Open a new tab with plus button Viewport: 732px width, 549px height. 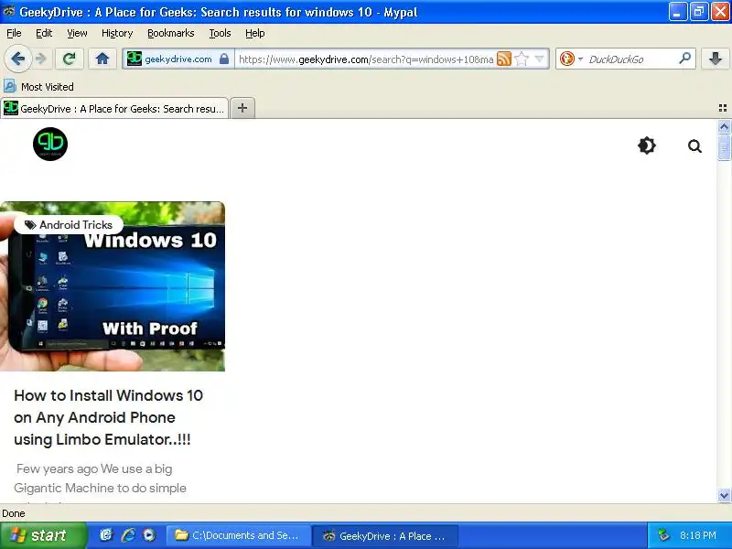[x=242, y=108]
